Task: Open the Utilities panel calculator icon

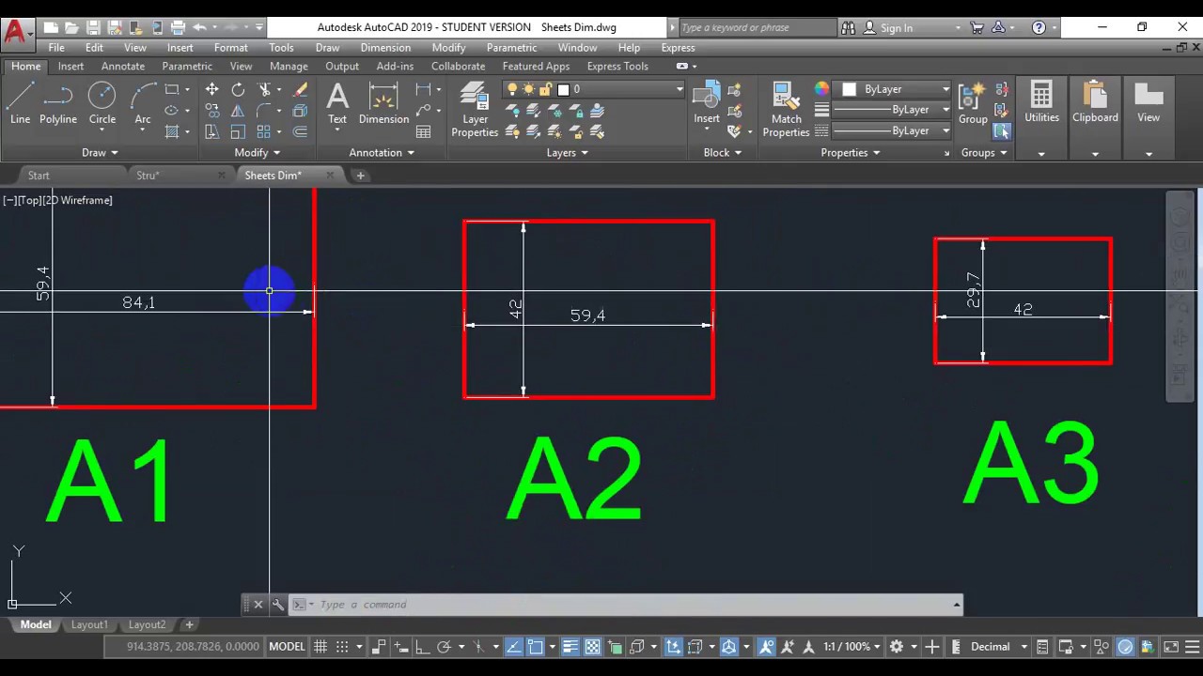Action: [1041, 95]
